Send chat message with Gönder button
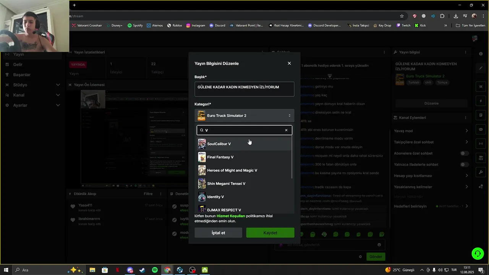This screenshot has width=489, height=275. (376, 257)
